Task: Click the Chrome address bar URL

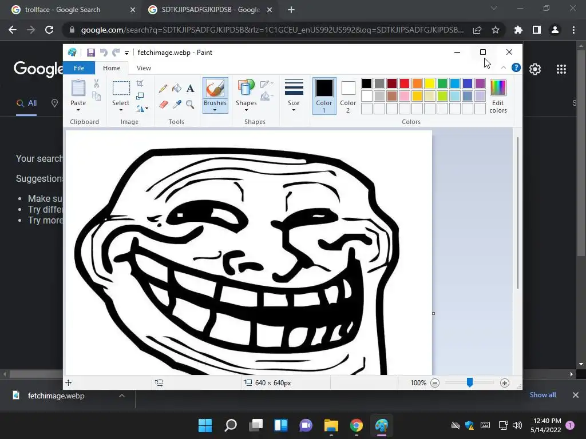Action: click(272, 30)
